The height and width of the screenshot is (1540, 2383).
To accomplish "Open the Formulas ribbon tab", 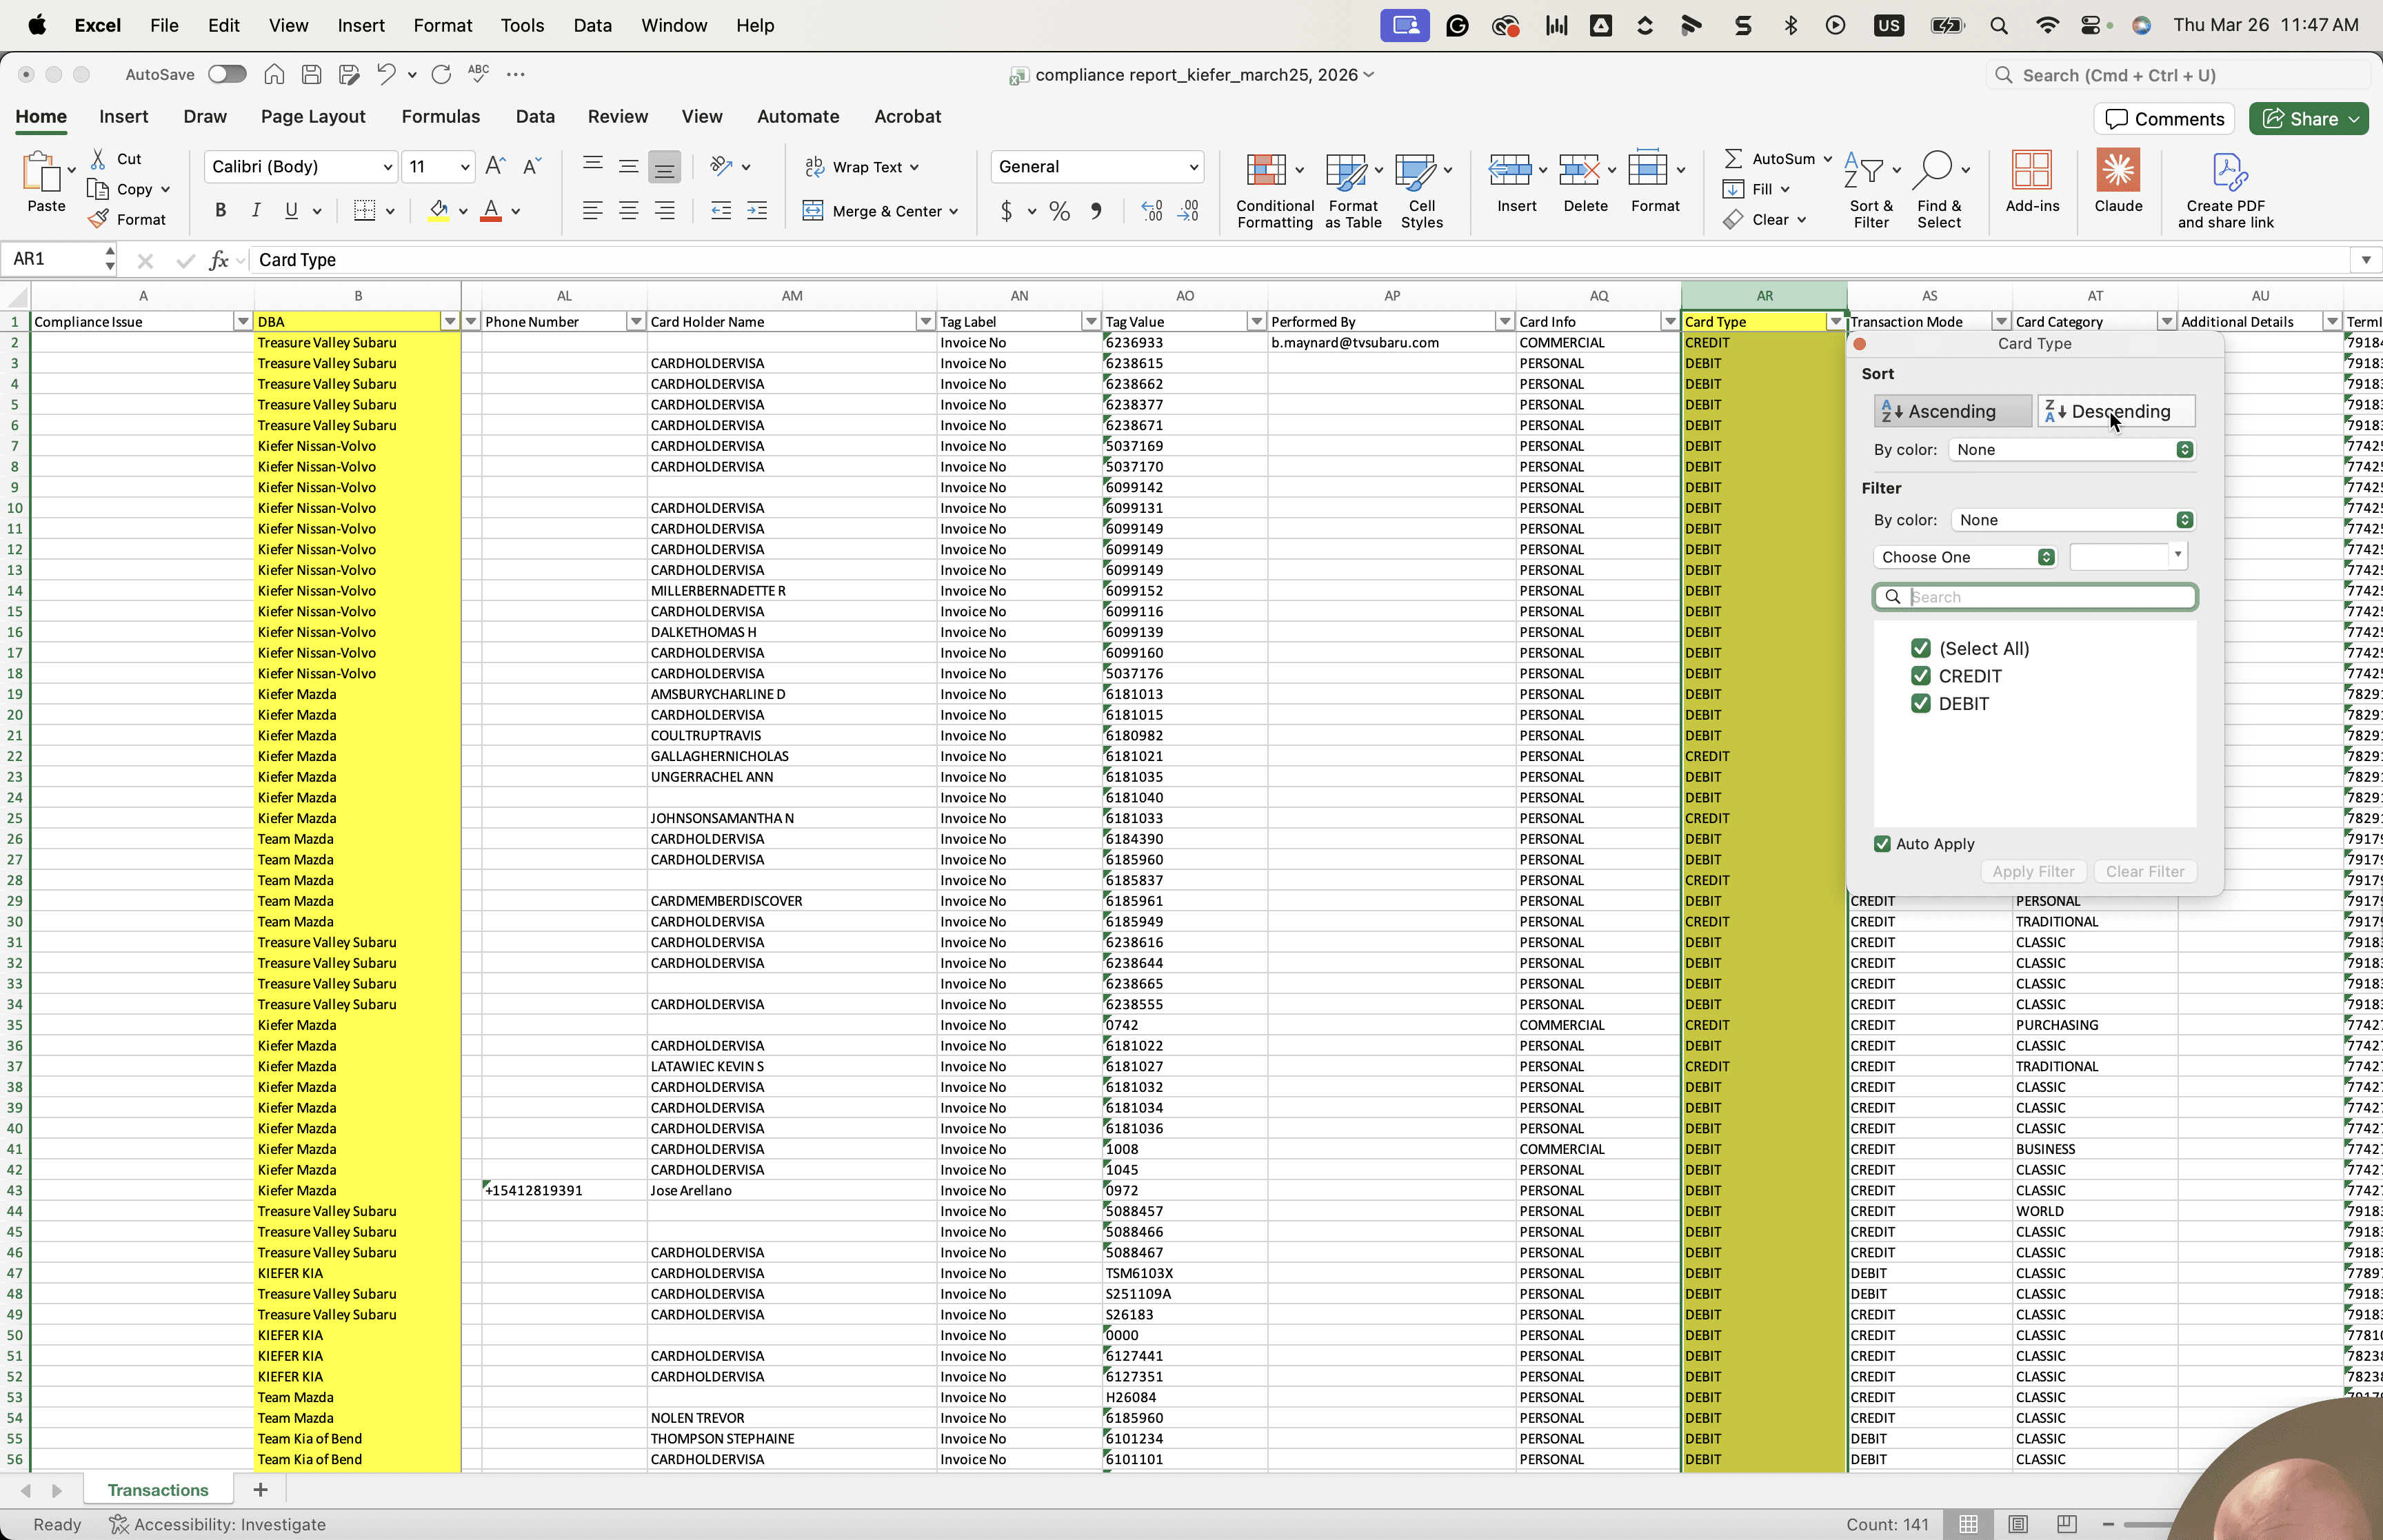I will [x=440, y=116].
